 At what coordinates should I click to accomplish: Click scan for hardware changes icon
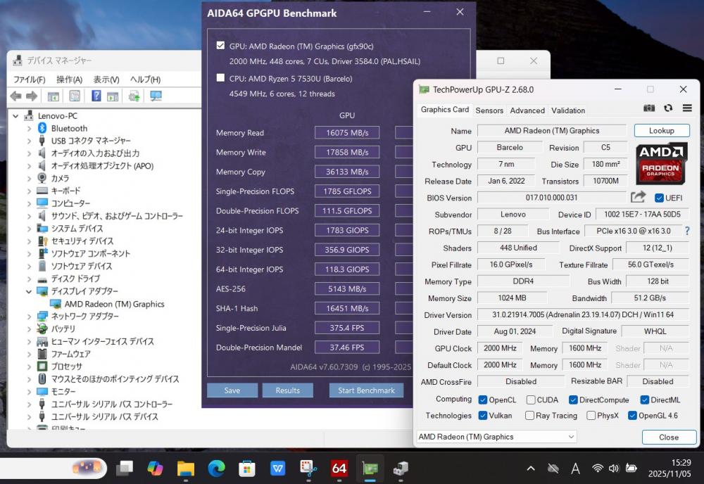click(x=156, y=96)
